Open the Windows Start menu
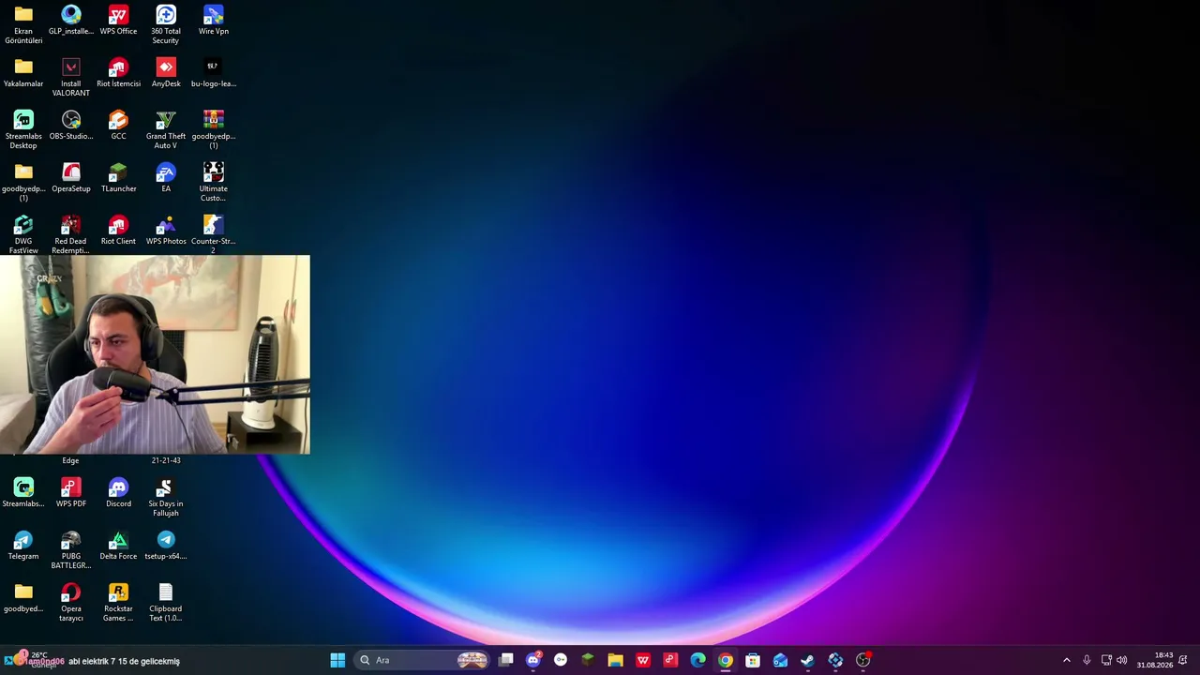The width and height of the screenshot is (1200, 675). tap(337, 660)
